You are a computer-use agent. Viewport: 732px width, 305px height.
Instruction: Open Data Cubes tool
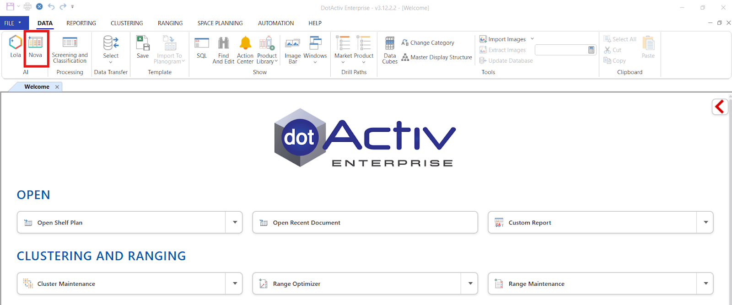pos(390,49)
